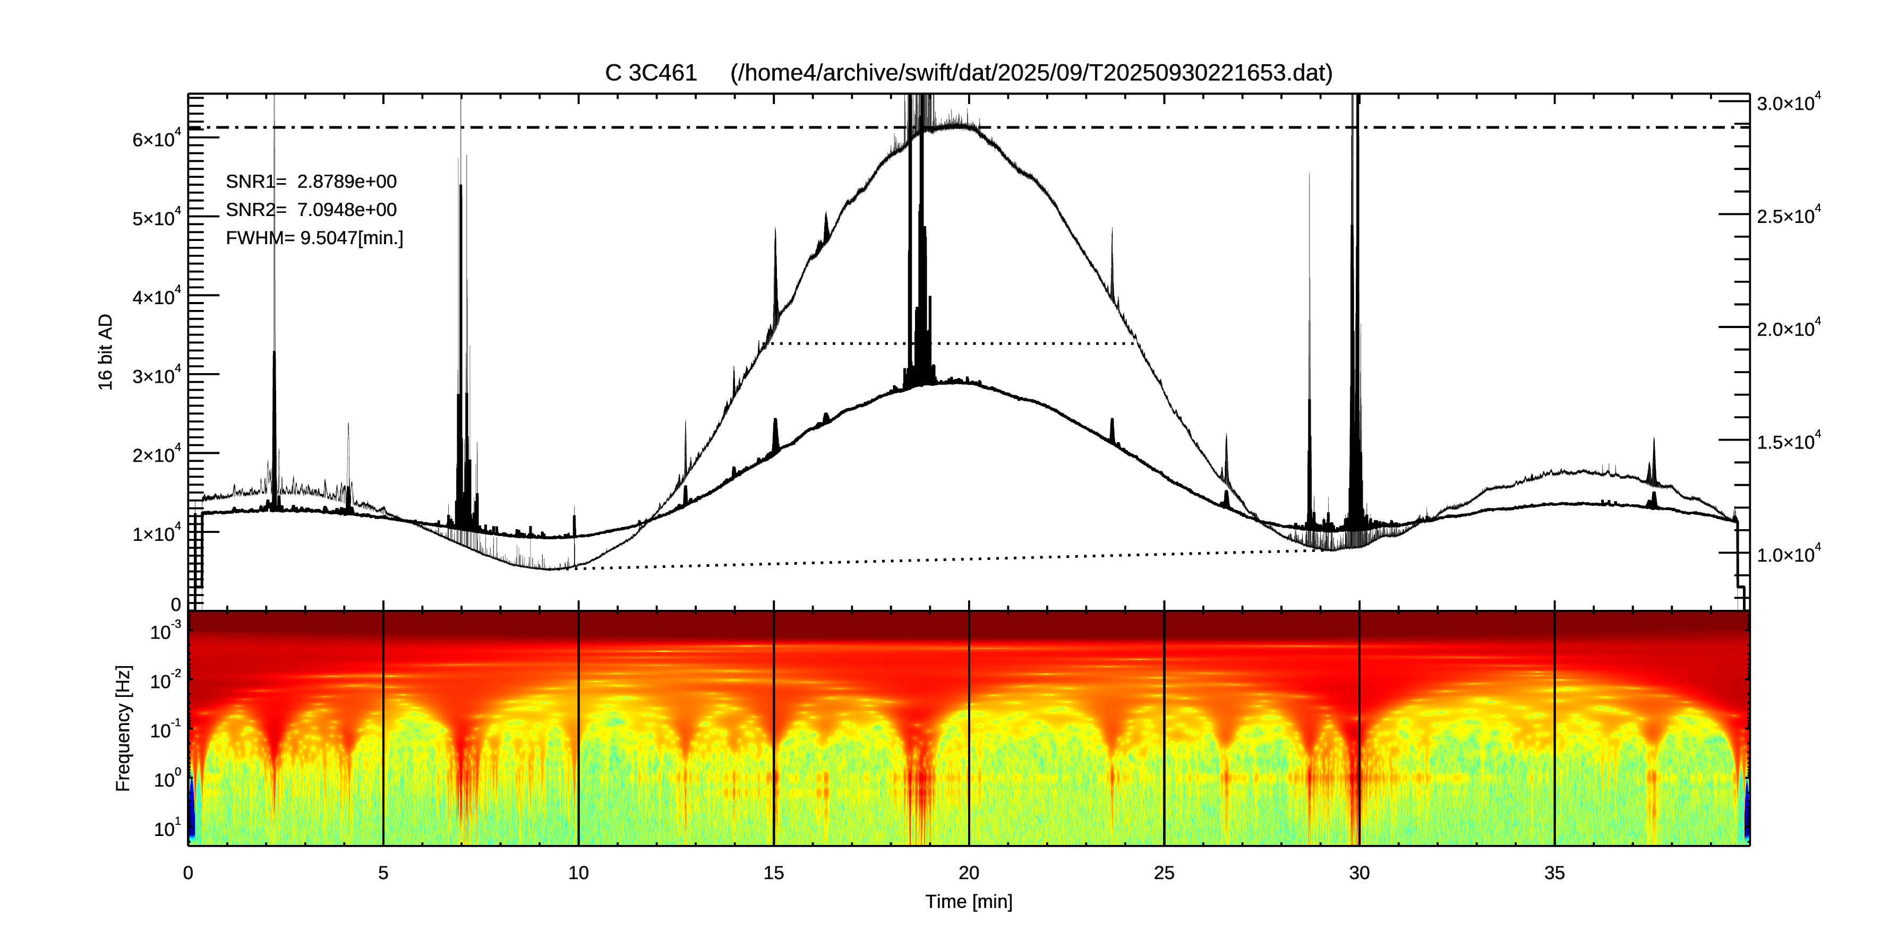The image size is (1881, 940).
Task: Click the 20 tick on time axis
Action: (968, 873)
